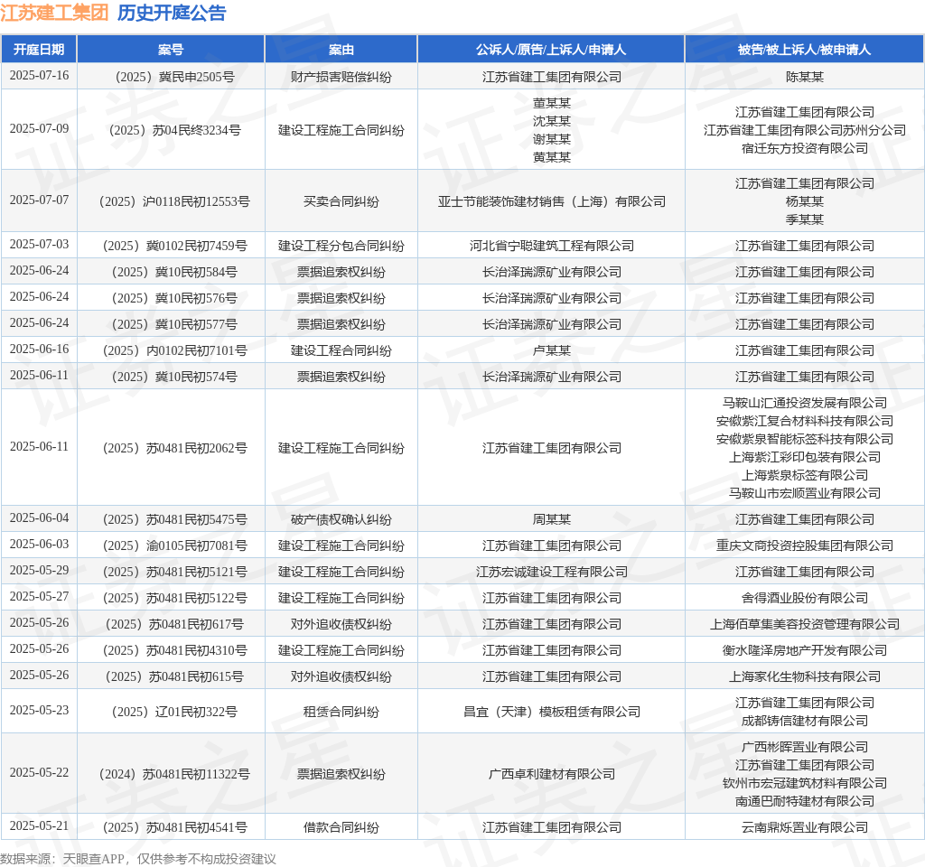This screenshot has height=867, width=925.
Task: Click 建设工程合同纠纷 cause cell
Action: (x=341, y=351)
